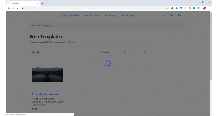Close the Templates tab
Viewport: 218px width, 116px height.
(37, 3)
